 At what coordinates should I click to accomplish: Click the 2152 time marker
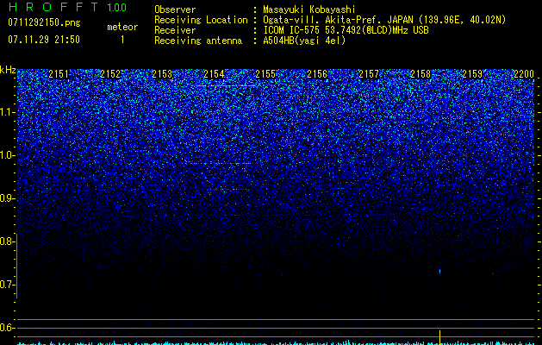tap(110, 74)
